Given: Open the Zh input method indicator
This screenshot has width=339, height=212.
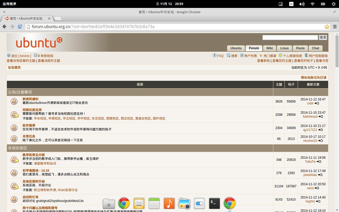Looking at the screenshot, I should (291, 4).
